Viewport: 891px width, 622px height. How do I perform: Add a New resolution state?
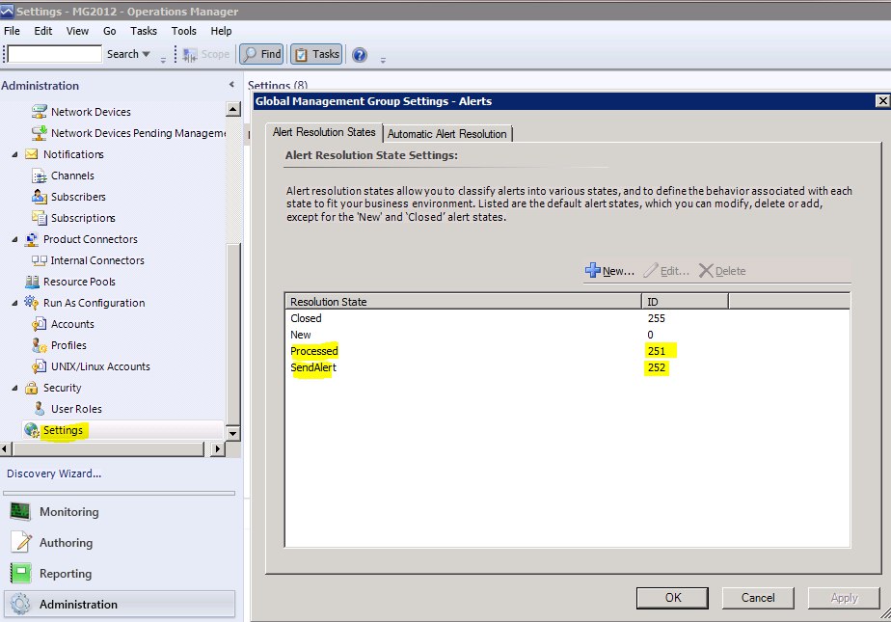[609, 271]
